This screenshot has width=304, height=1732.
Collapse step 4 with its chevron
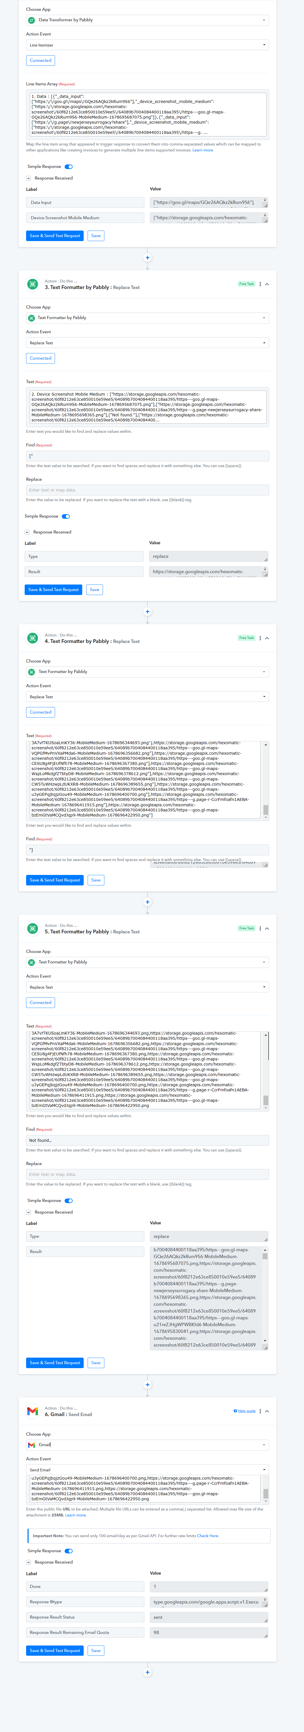click(x=267, y=638)
